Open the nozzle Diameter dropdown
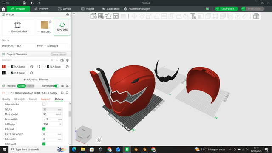 pyautogui.click(x=25, y=46)
